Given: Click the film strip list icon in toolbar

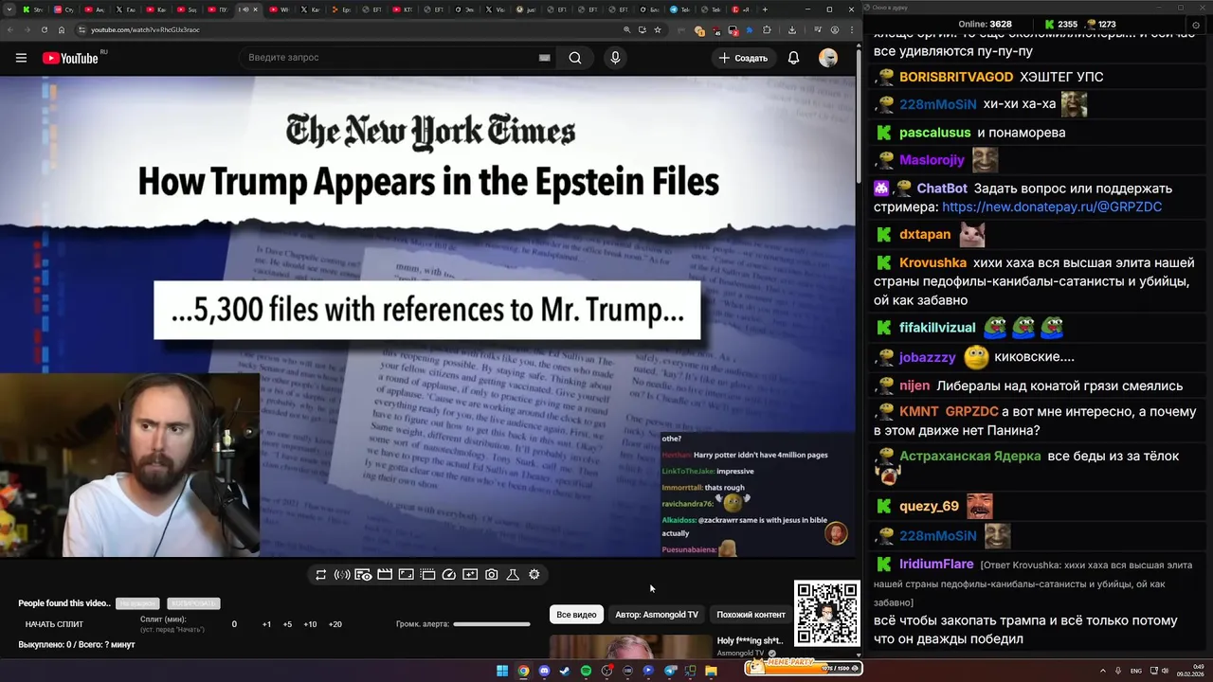Looking at the screenshot, I should click(x=427, y=574).
